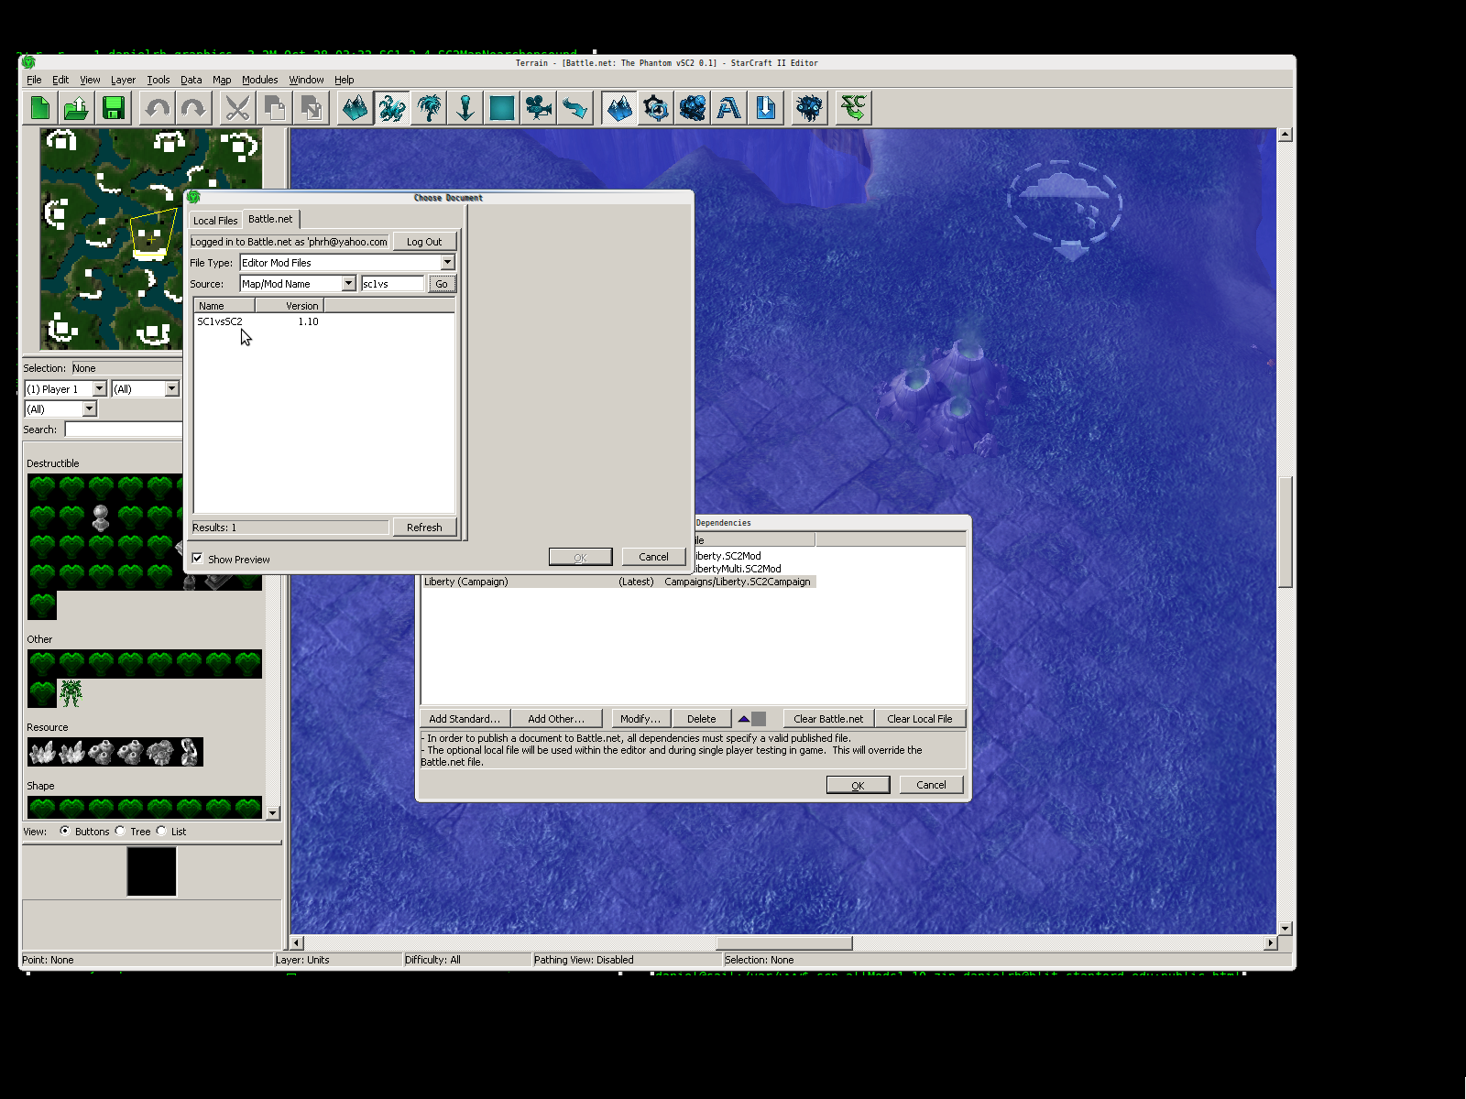Select the Cameras layer icon
1466x1099 pixels.
(x=539, y=108)
